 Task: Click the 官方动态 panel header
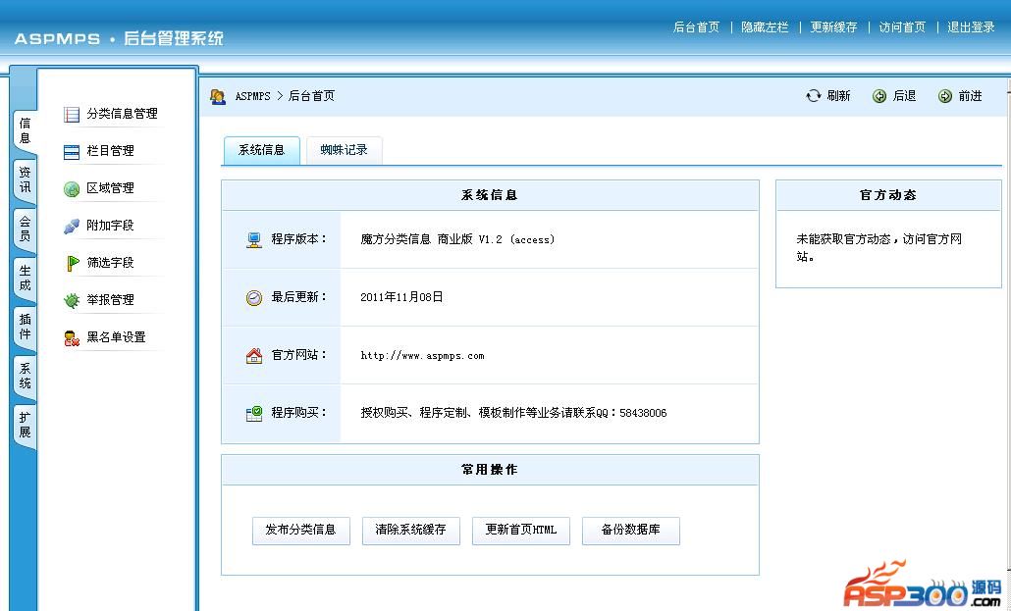[888, 195]
